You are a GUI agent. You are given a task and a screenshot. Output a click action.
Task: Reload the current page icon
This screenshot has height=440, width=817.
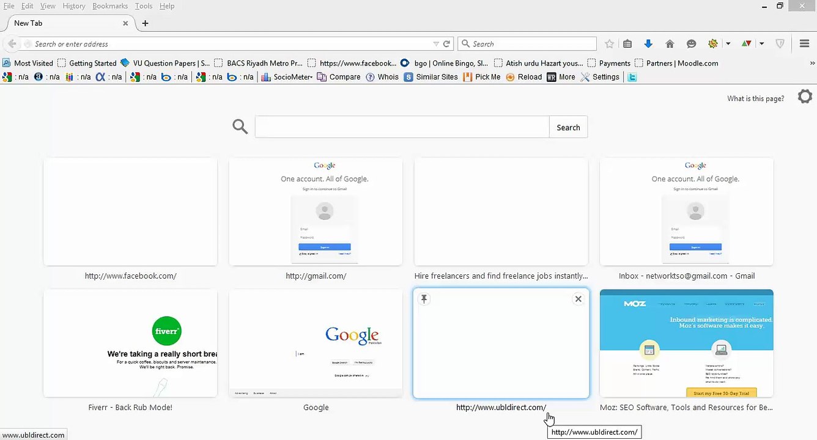[x=446, y=44]
